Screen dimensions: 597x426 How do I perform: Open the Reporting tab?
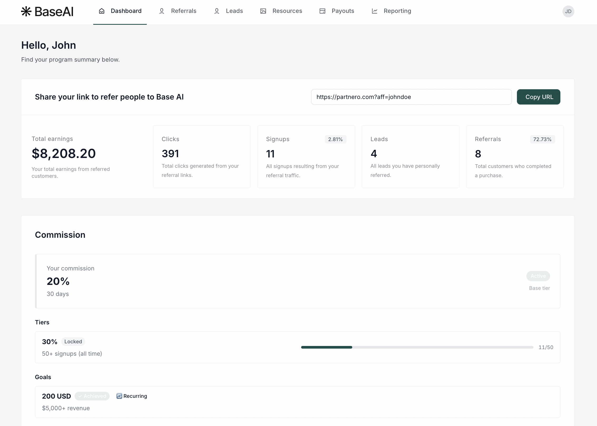(397, 11)
